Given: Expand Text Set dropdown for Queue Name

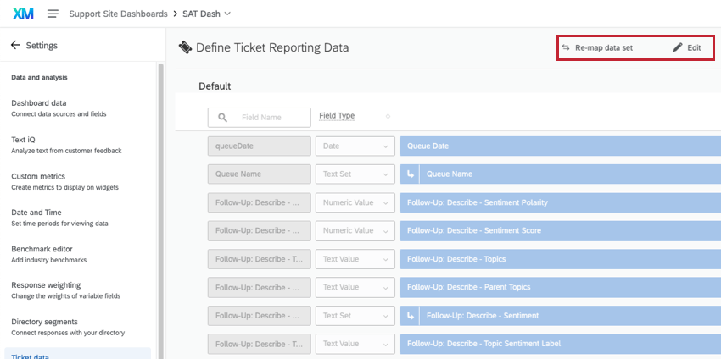Looking at the screenshot, I should tap(355, 174).
